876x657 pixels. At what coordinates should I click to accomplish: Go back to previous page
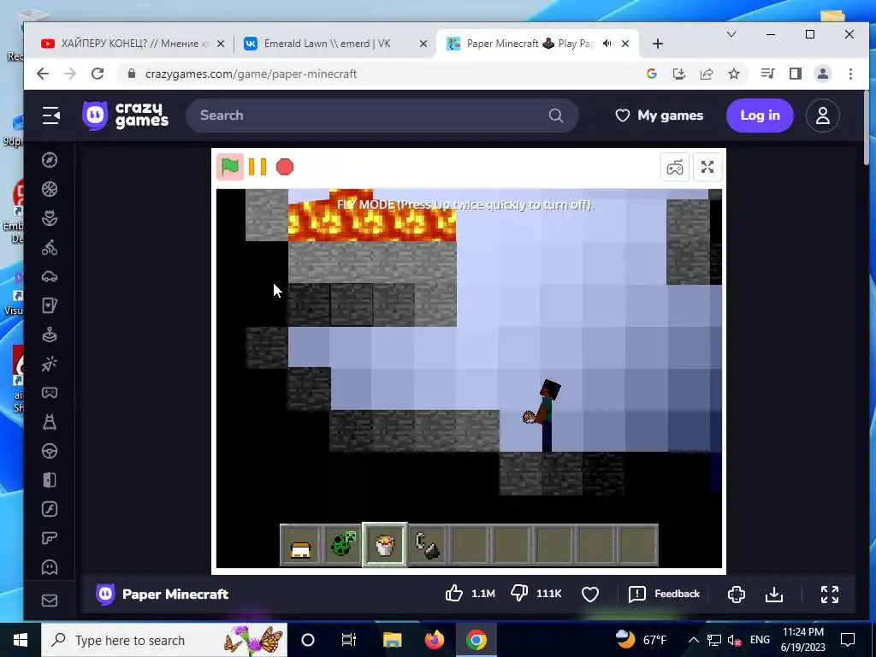(x=43, y=74)
